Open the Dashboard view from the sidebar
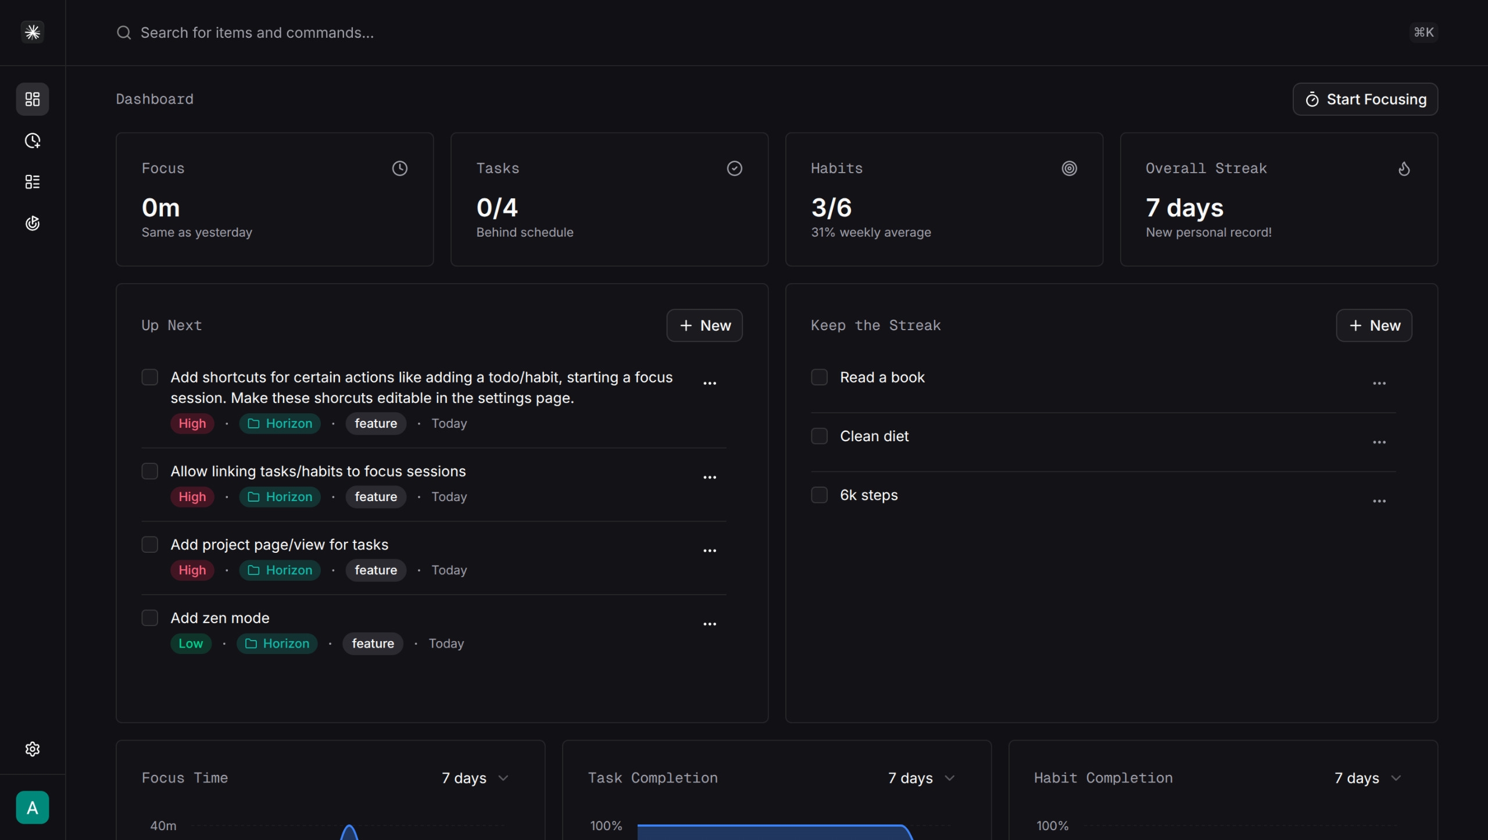This screenshot has width=1488, height=840. pos(33,99)
